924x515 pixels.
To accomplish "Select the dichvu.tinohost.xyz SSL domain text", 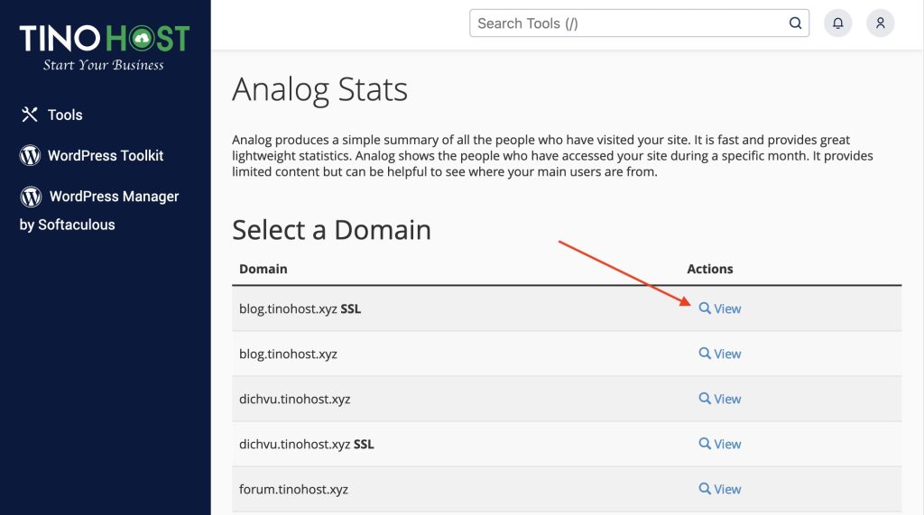I will click(307, 444).
